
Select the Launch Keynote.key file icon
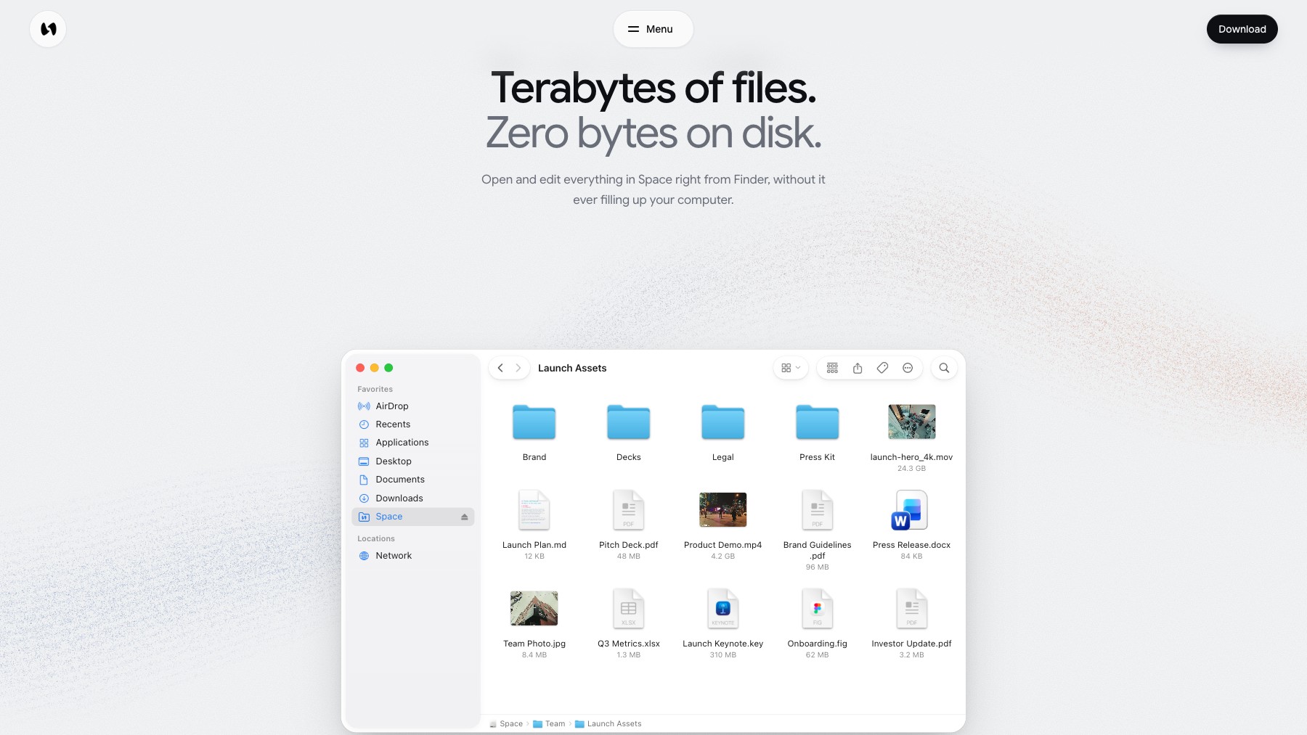point(723,608)
